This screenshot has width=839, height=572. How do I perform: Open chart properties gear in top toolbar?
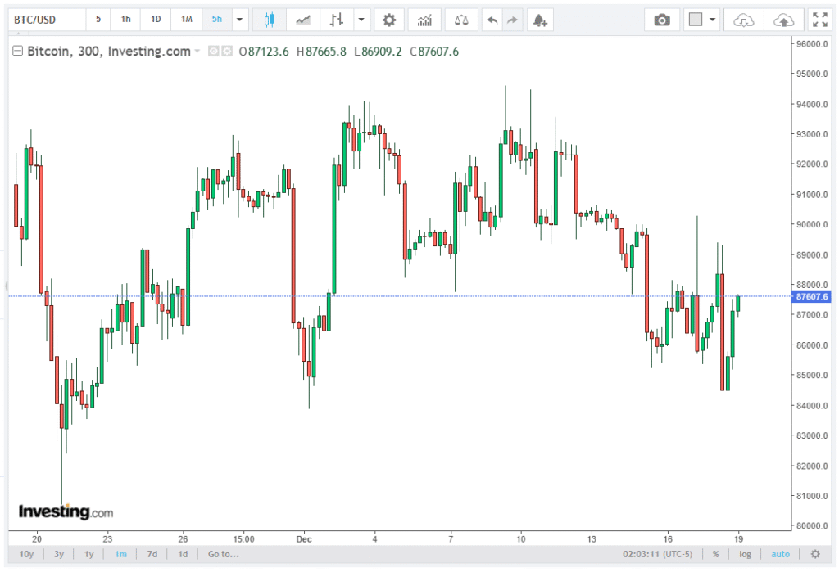tap(389, 20)
